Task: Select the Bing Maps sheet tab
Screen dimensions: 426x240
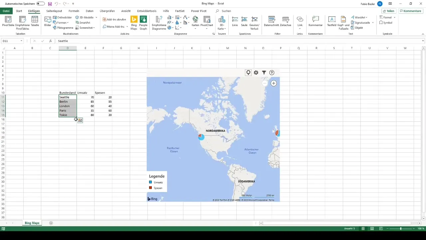Action: point(32,223)
